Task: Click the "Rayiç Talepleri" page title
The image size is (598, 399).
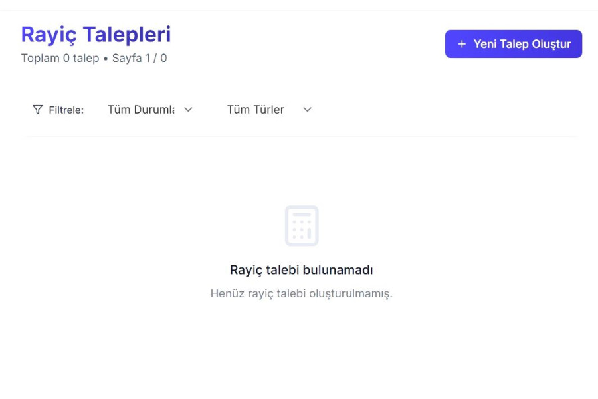Action: coord(96,34)
